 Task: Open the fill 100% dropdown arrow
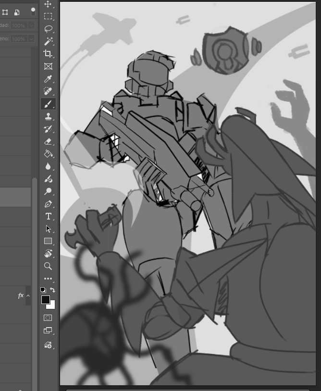pyautogui.click(x=31, y=39)
